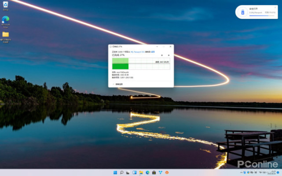Open Microsoft Store on the taskbar
Screen dimensions: 282x176
[154, 172]
